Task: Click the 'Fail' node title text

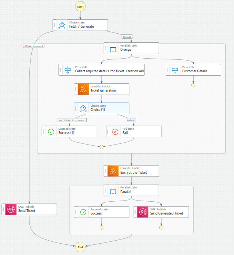Action: (x=125, y=133)
